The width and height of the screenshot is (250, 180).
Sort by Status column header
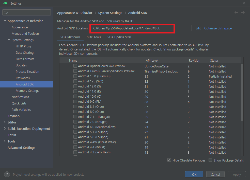pyautogui.click(x=225, y=61)
